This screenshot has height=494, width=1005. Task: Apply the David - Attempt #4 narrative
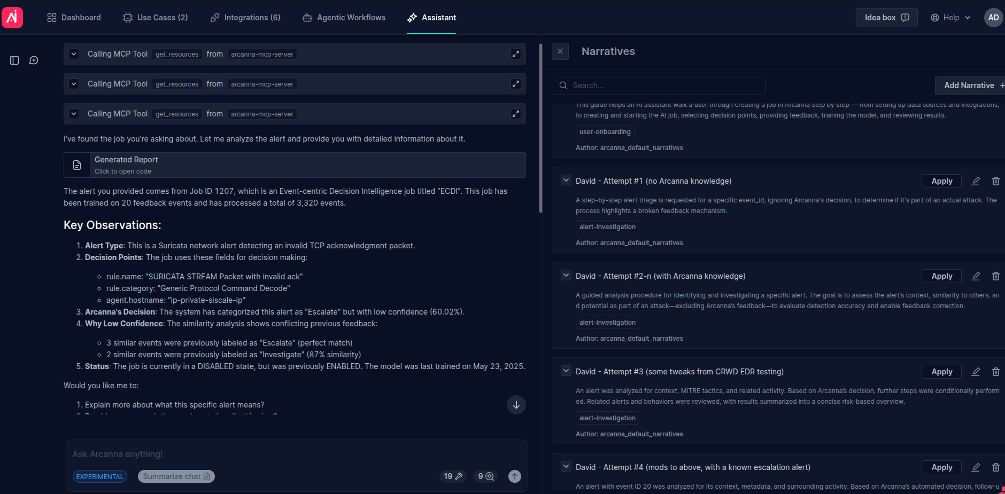point(942,467)
